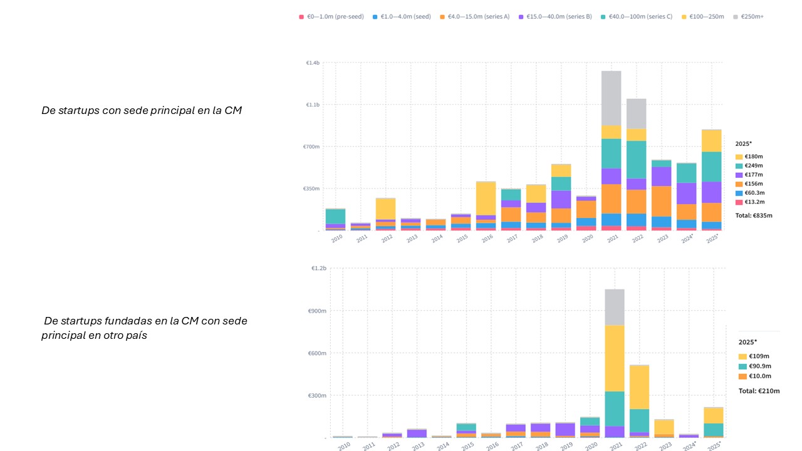Click gray segment of 2021 bar, top chart

click(611, 98)
